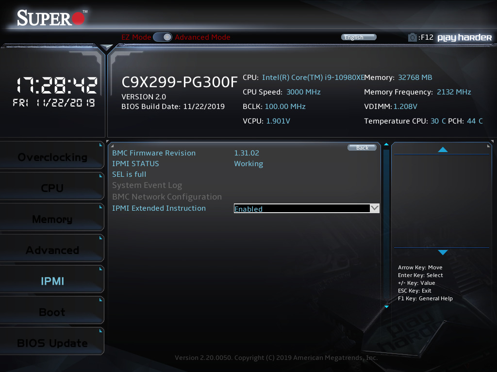
Task: Open the English language selector
Action: coord(359,37)
